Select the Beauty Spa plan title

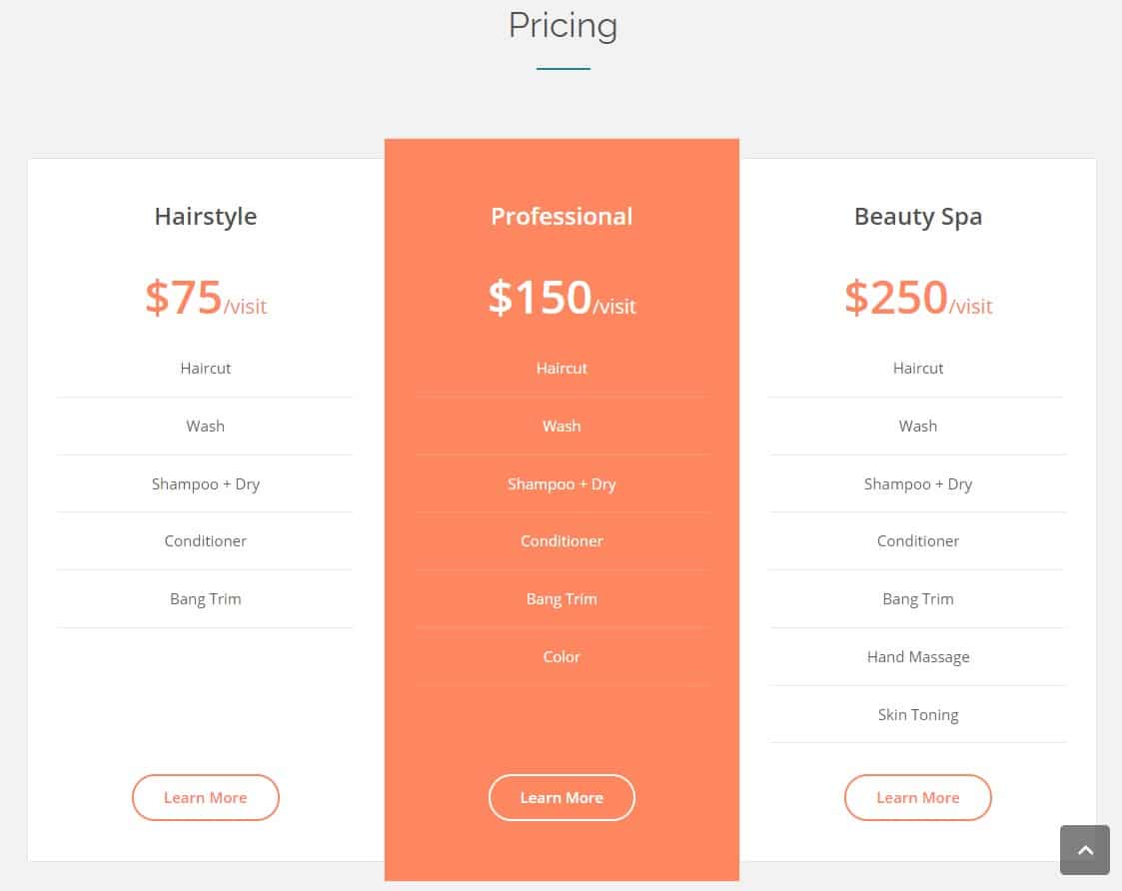918,216
